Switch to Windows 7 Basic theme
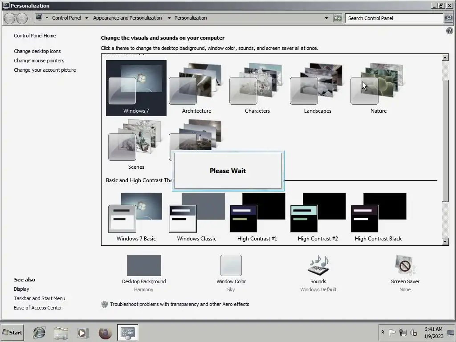This screenshot has width=456, height=342. pos(136,217)
